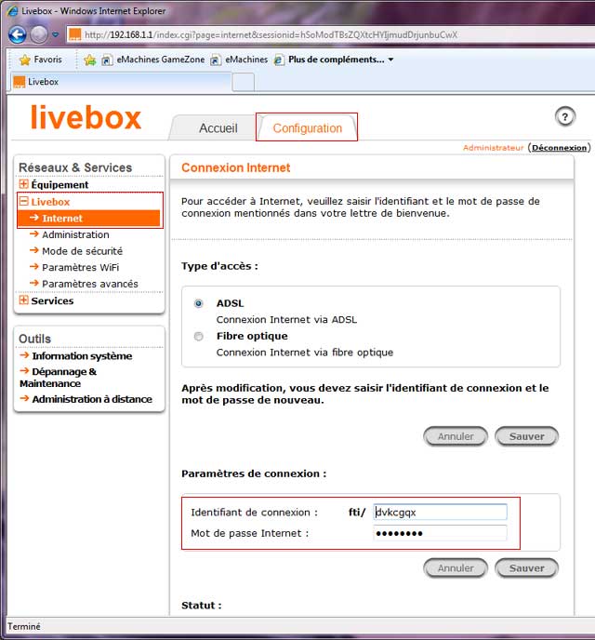Click Annuler under connection parameters
The width and height of the screenshot is (595, 640).
(x=456, y=567)
